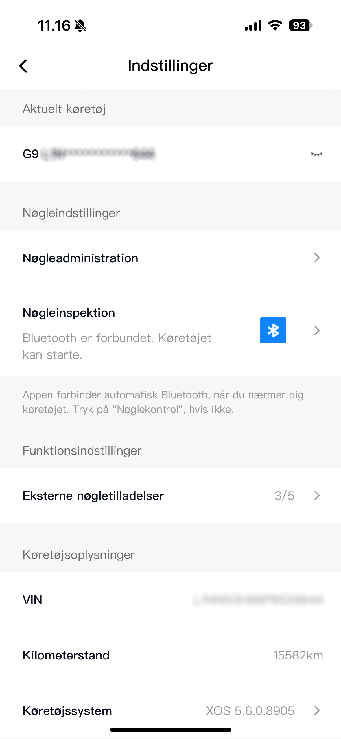Image resolution: width=341 pixels, height=739 pixels.
Task: Tap the blue Bluetooth icon
Action: (273, 330)
